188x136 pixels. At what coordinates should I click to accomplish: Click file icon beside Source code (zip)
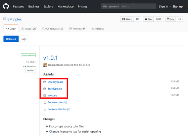point(45,102)
